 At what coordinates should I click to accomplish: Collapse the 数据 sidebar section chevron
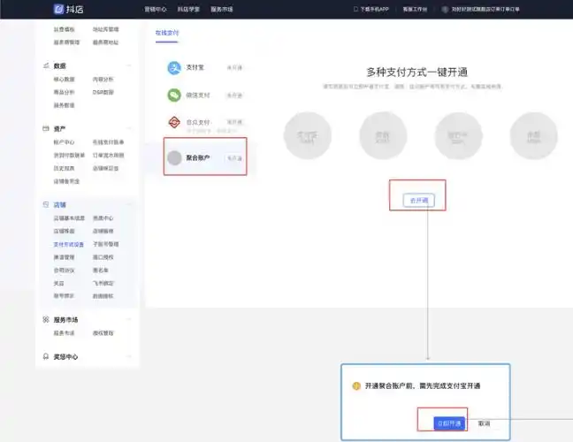(x=128, y=65)
